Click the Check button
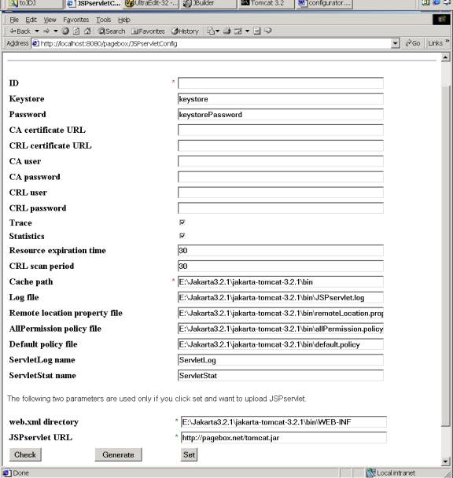The height and width of the screenshot is (478, 453). pos(25,454)
